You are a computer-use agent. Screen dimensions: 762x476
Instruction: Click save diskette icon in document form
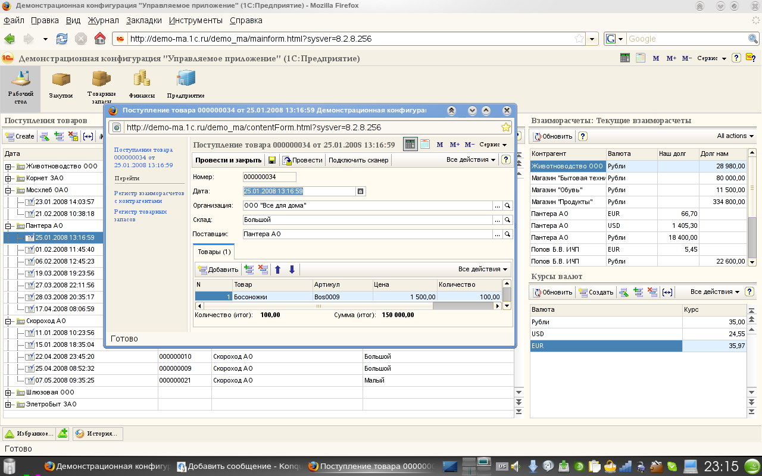click(272, 160)
